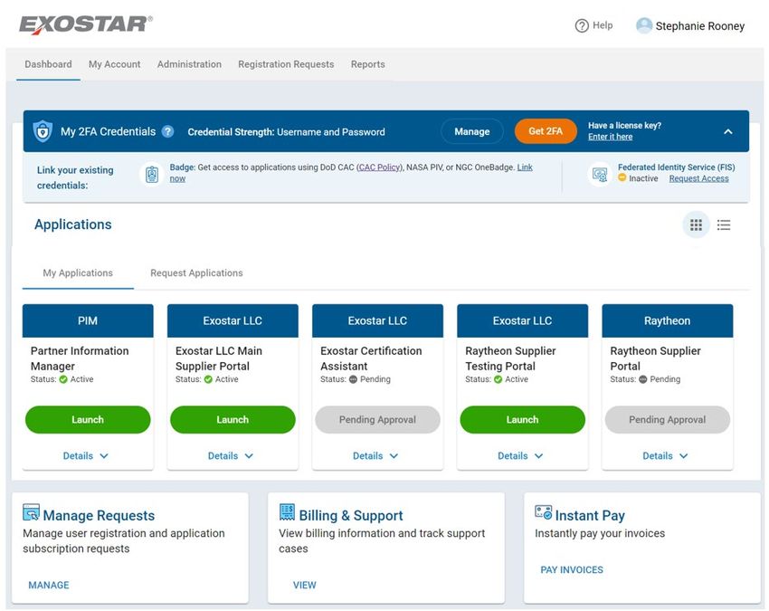The width and height of the screenshot is (769, 611).
Task: Go to the My Account tab
Action: (114, 64)
